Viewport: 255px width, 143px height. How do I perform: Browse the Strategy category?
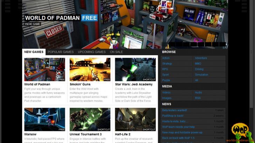pyautogui.click(x=167, y=64)
